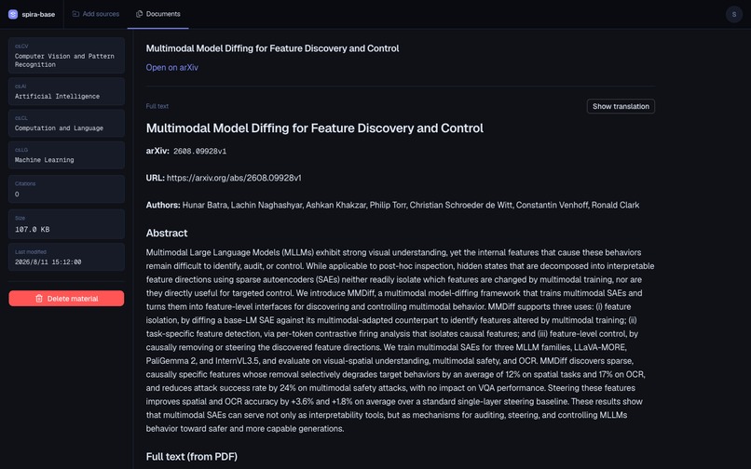Click the spira-base logo icon
The image size is (751, 469).
(x=13, y=14)
